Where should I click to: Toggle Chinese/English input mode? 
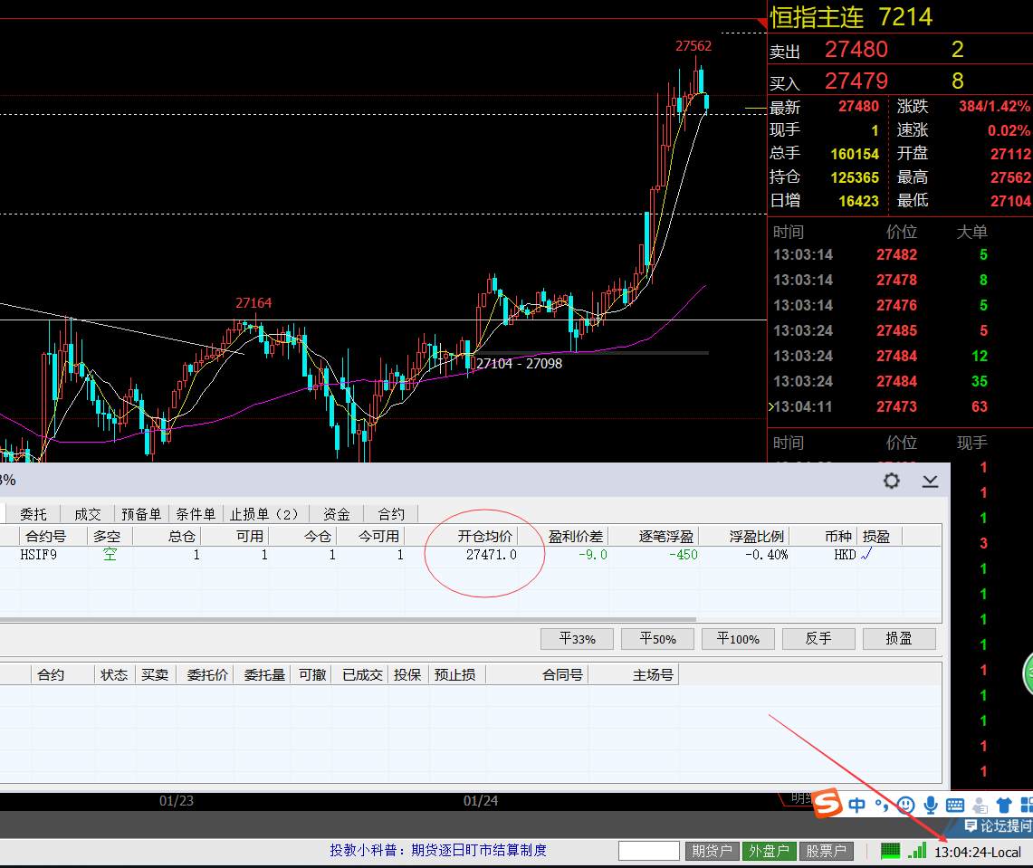coord(856,805)
